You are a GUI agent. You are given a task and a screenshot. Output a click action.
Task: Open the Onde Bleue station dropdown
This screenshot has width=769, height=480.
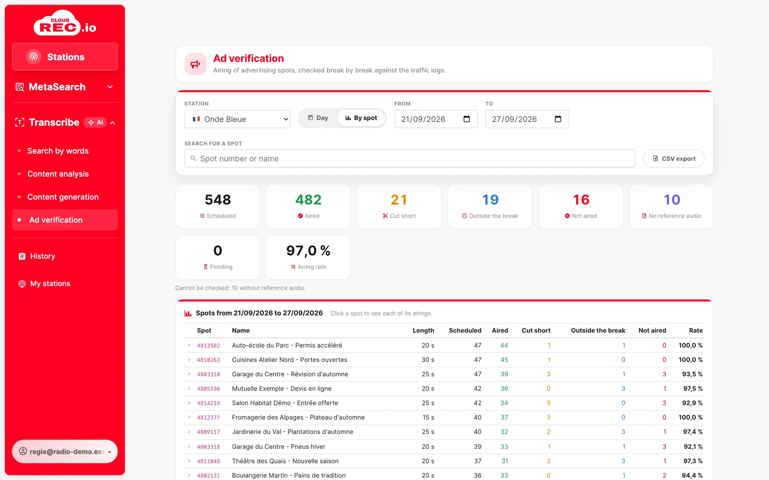coord(237,119)
